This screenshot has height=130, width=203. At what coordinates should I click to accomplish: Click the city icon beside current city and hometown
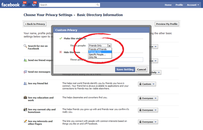click(x=25, y=109)
